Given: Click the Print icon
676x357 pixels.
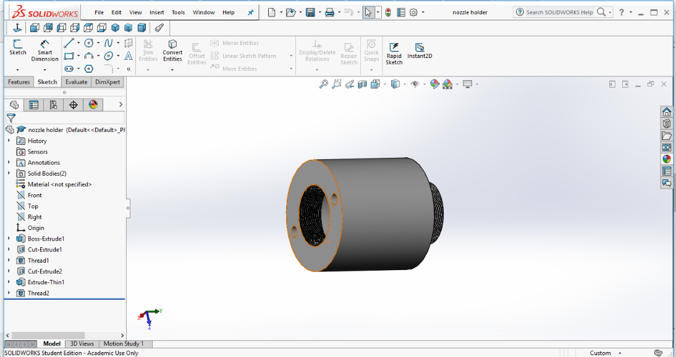Looking at the screenshot, I should (330, 12).
